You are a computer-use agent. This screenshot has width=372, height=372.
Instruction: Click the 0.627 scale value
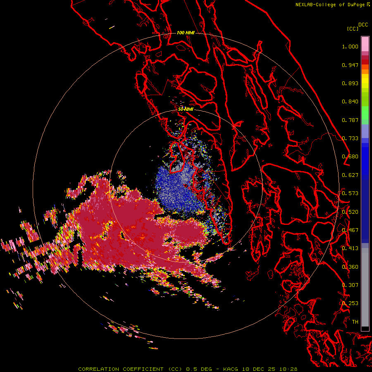click(x=350, y=175)
